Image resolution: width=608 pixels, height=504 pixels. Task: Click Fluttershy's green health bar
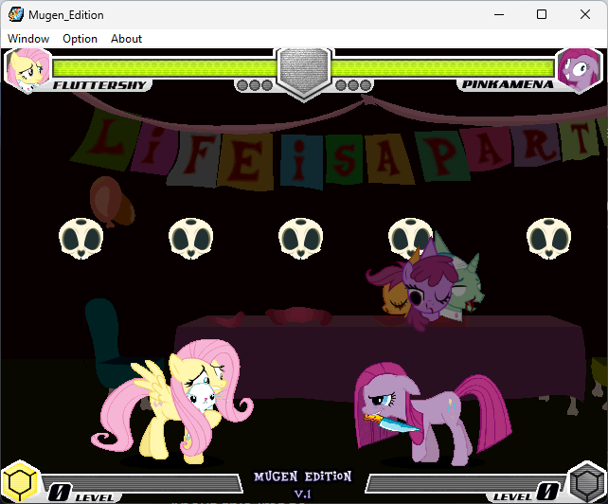(x=165, y=68)
